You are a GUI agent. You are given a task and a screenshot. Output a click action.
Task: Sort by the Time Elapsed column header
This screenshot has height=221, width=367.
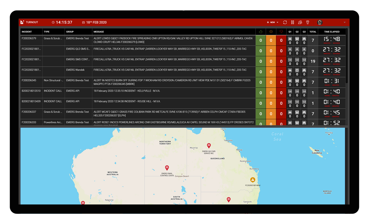coord(332,32)
